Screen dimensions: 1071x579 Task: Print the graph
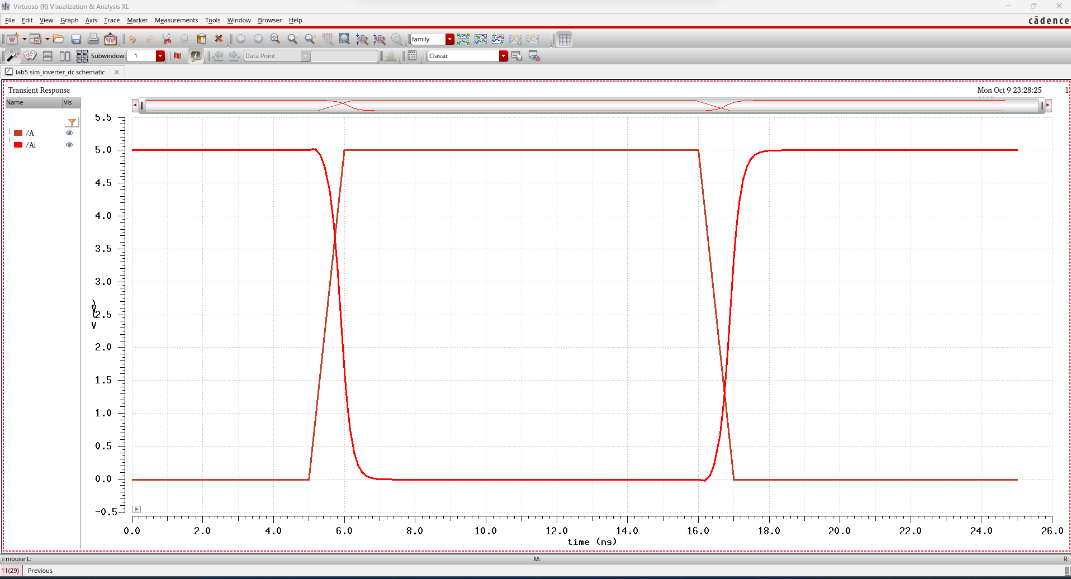93,39
